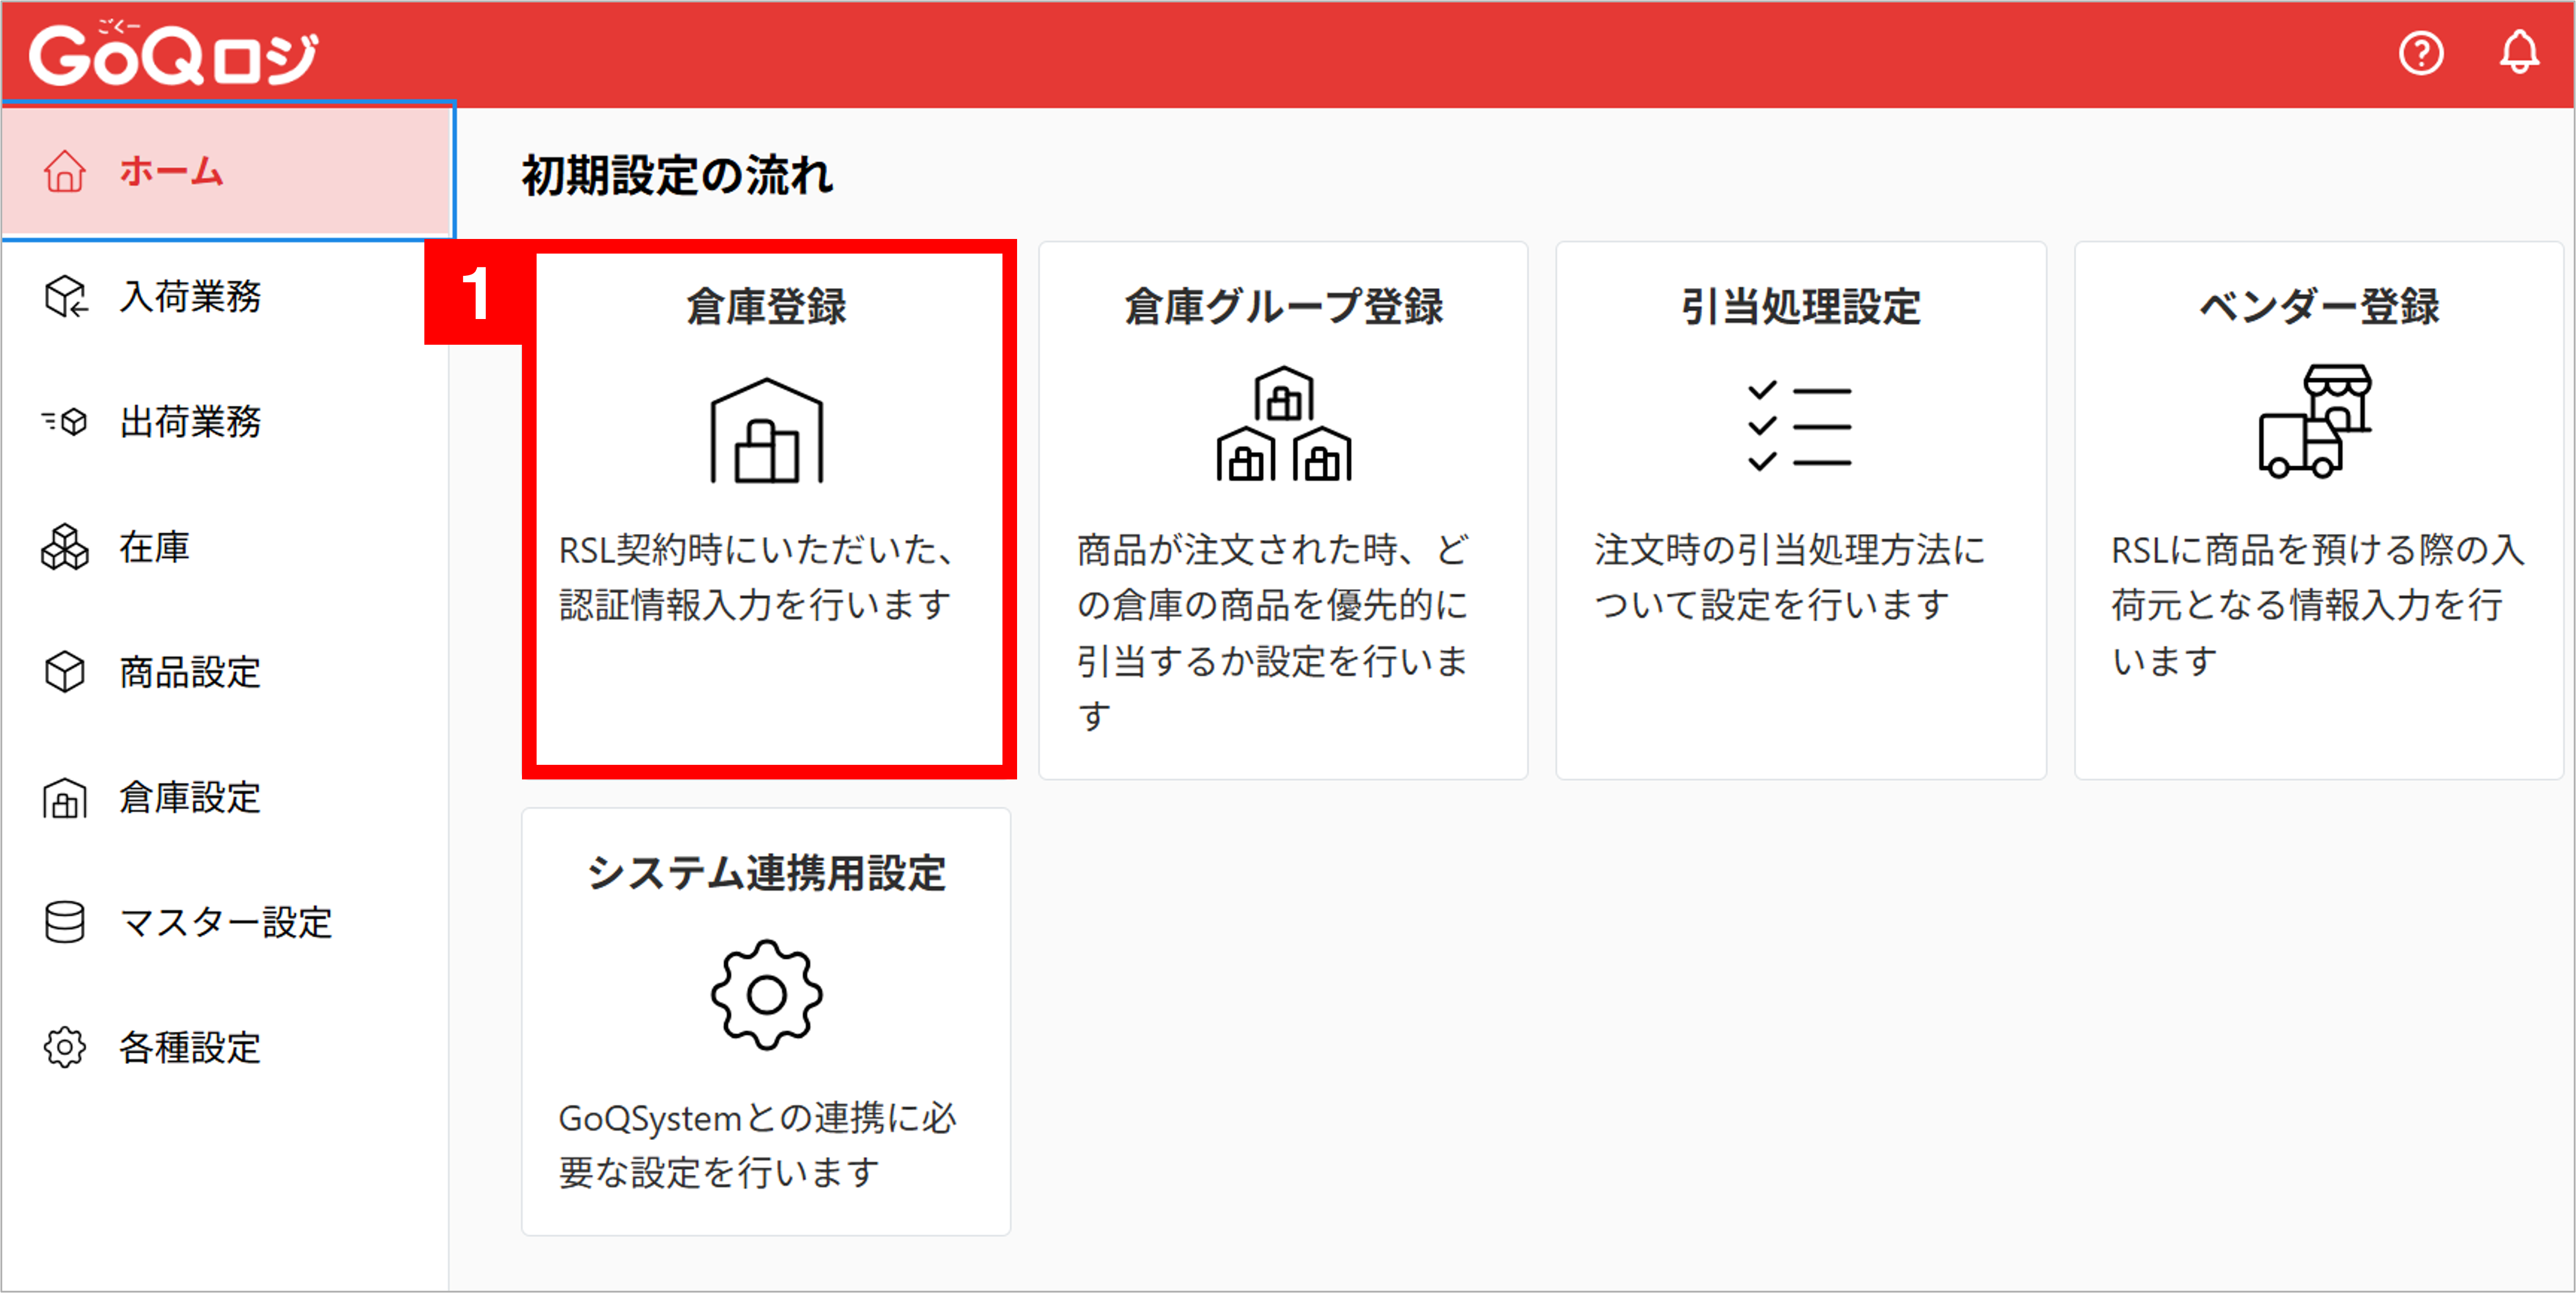Click the truck and shop icon in ベンダー登録
The image size is (2576, 1293).
coord(2315,421)
